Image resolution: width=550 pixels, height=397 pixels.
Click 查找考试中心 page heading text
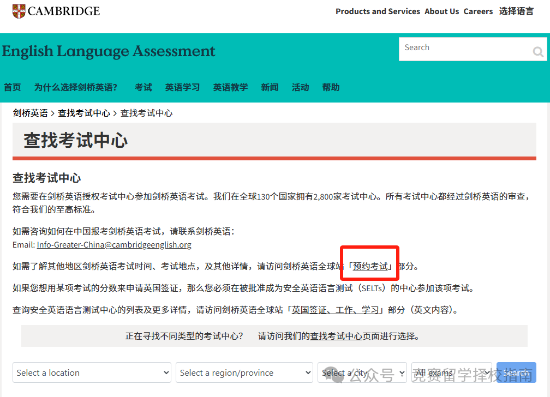tap(75, 140)
